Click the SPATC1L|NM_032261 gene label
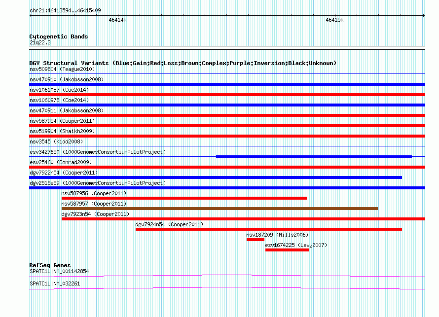439x317 pixels. tap(55, 283)
